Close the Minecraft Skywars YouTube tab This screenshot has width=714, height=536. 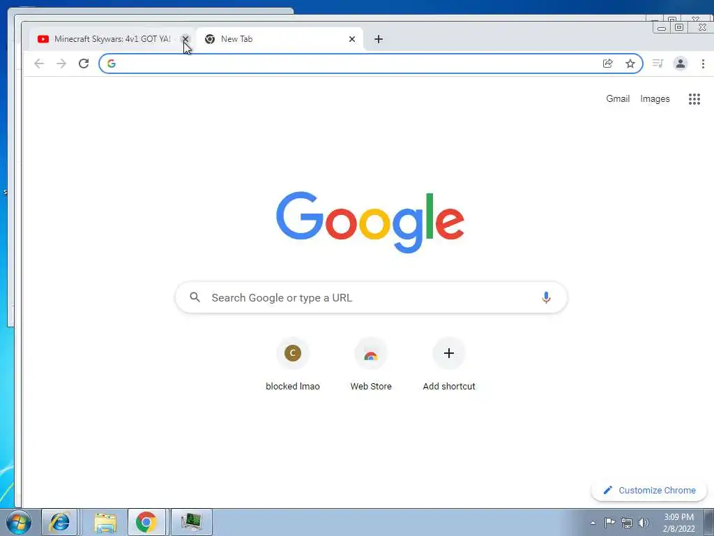pyautogui.click(x=185, y=39)
